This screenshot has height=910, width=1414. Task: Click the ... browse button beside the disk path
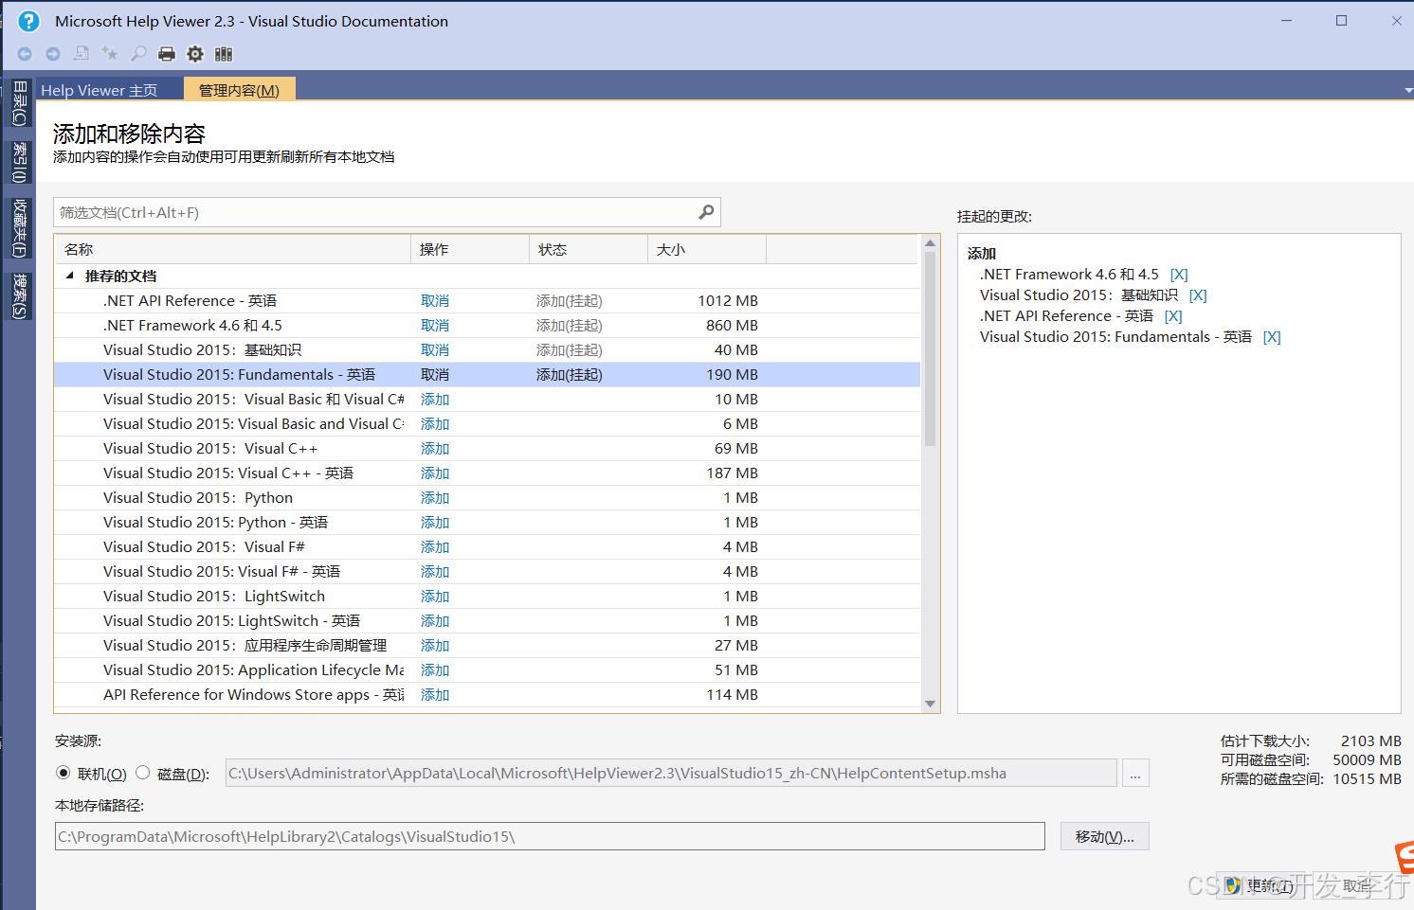tap(1135, 773)
